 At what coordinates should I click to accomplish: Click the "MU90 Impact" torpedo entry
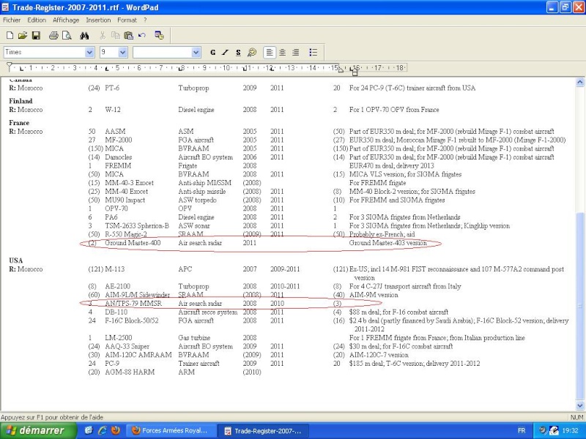(x=125, y=200)
